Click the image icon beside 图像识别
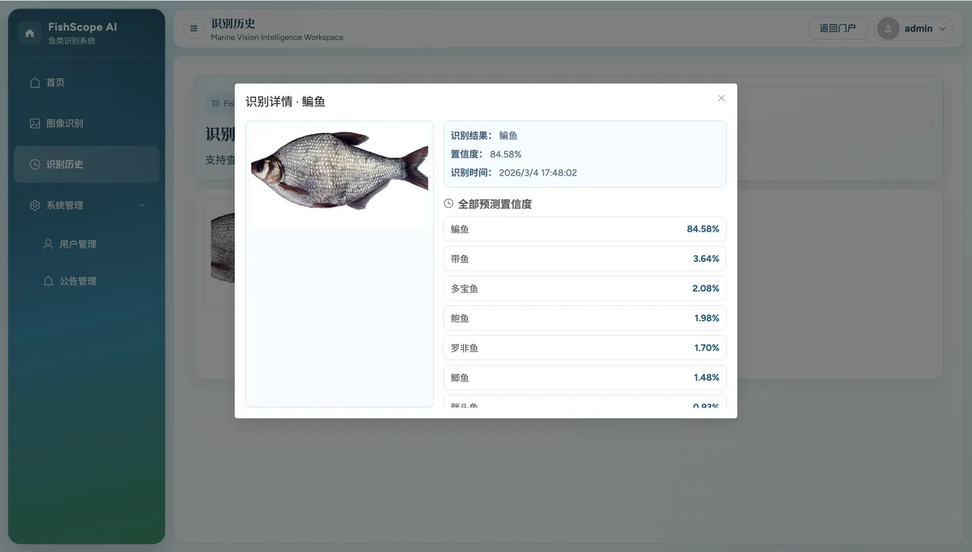Viewport: 972px width, 552px height. (x=35, y=123)
